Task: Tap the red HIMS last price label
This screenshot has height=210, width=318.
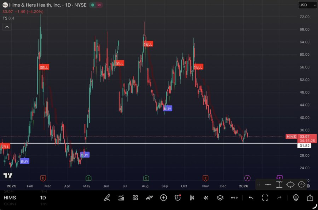Action: [x=291, y=137]
